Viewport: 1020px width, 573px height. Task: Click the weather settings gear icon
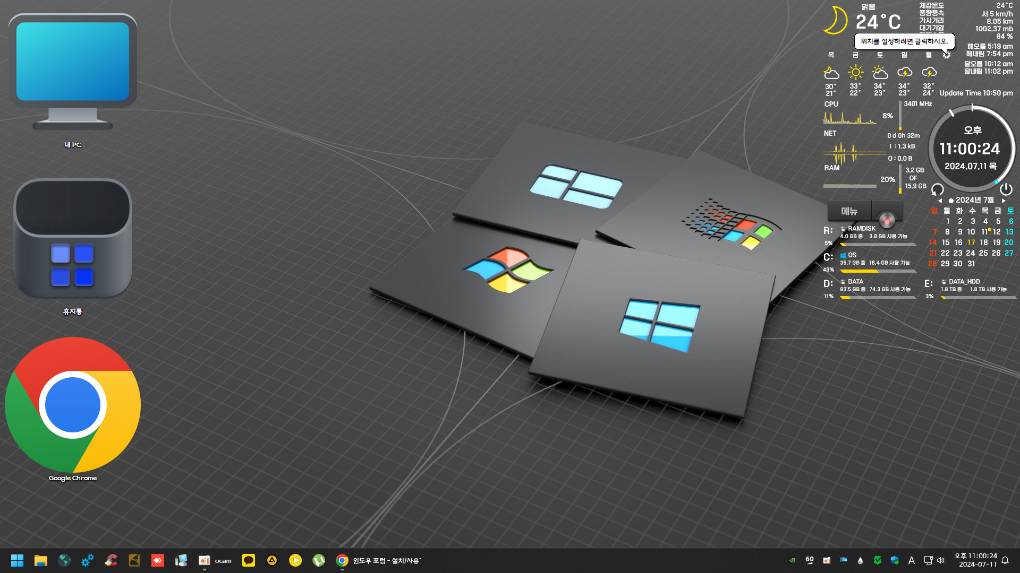click(x=947, y=55)
